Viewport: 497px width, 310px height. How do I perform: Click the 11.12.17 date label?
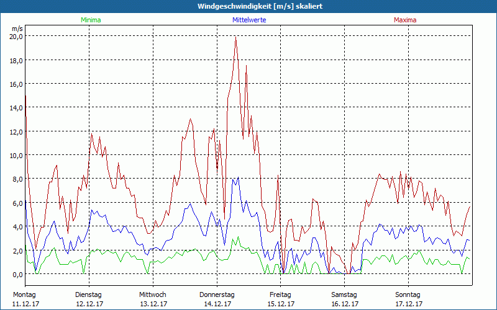coord(25,304)
